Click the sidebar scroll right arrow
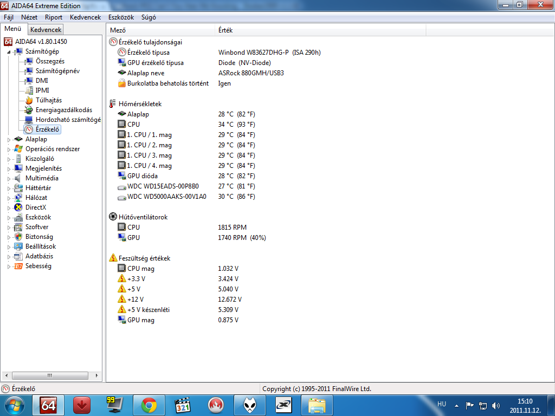 point(96,375)
